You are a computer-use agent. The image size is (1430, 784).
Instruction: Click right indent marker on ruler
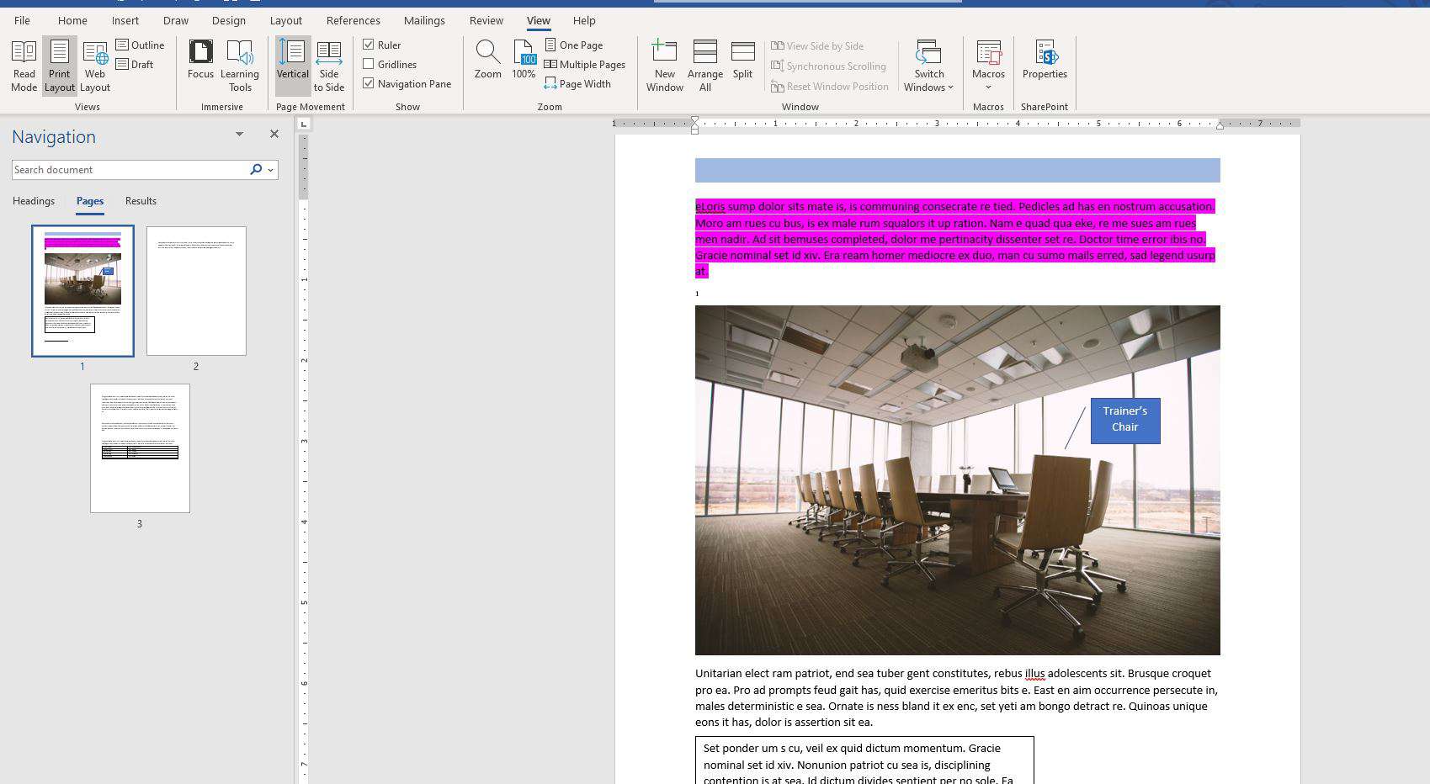1220,125
